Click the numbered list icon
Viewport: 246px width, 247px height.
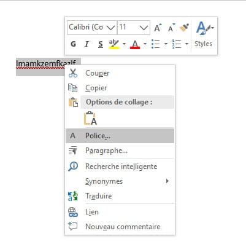(177, 44)
